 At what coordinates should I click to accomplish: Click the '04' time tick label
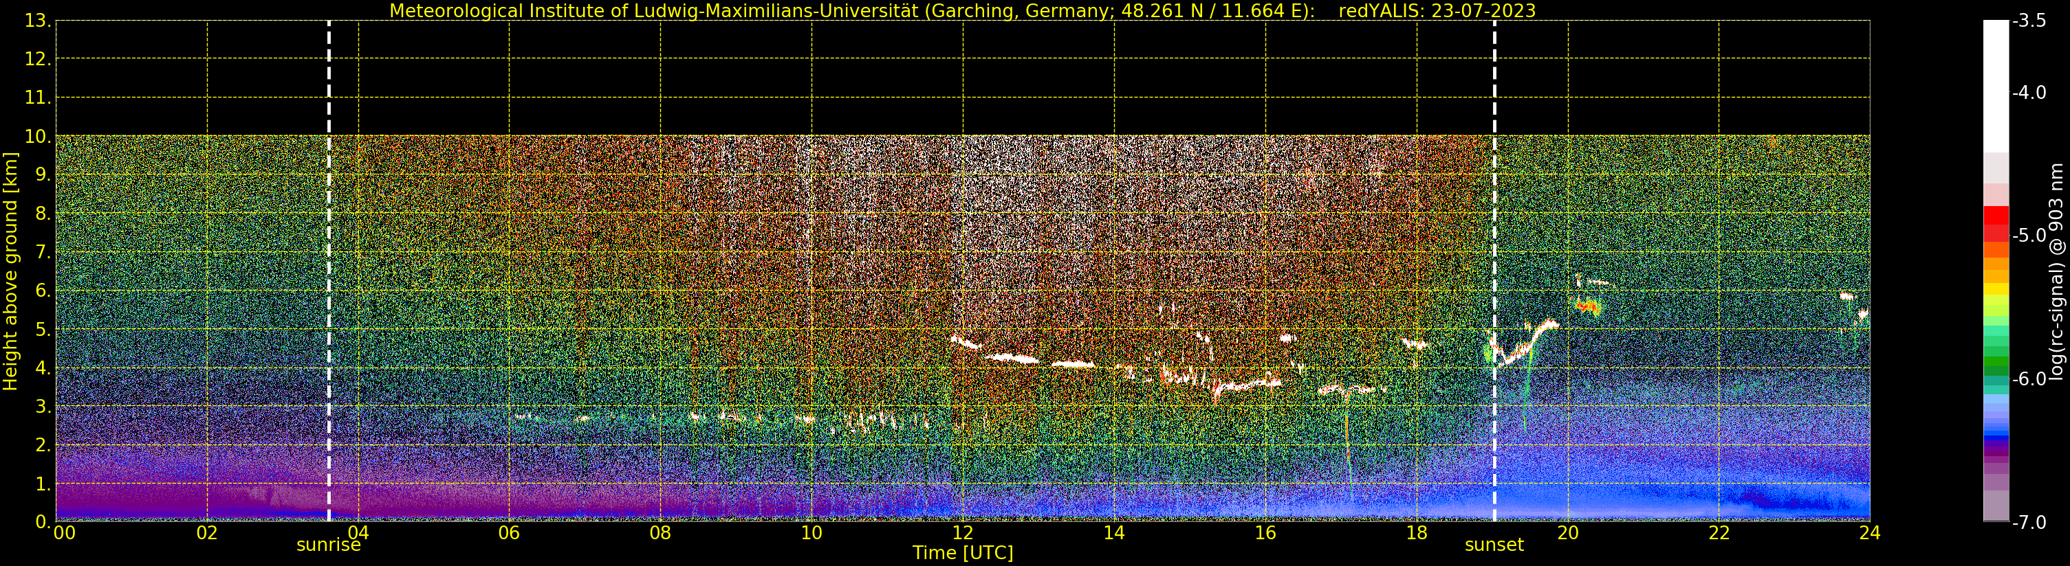[358, 532]
